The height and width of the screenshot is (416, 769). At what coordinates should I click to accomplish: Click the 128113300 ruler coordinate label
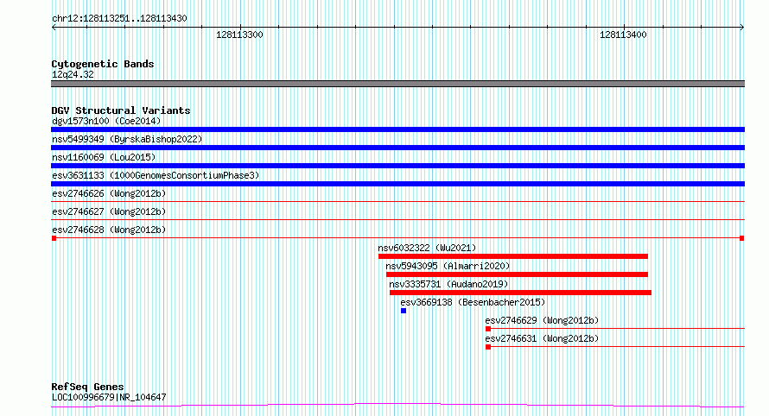[239, 35]
